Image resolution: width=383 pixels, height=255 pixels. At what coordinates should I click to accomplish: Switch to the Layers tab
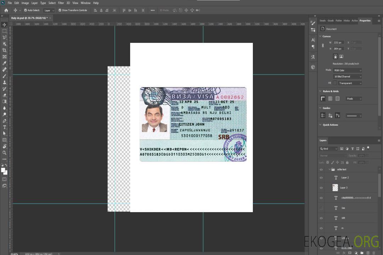pyautogui.click(x=323, y=140)
